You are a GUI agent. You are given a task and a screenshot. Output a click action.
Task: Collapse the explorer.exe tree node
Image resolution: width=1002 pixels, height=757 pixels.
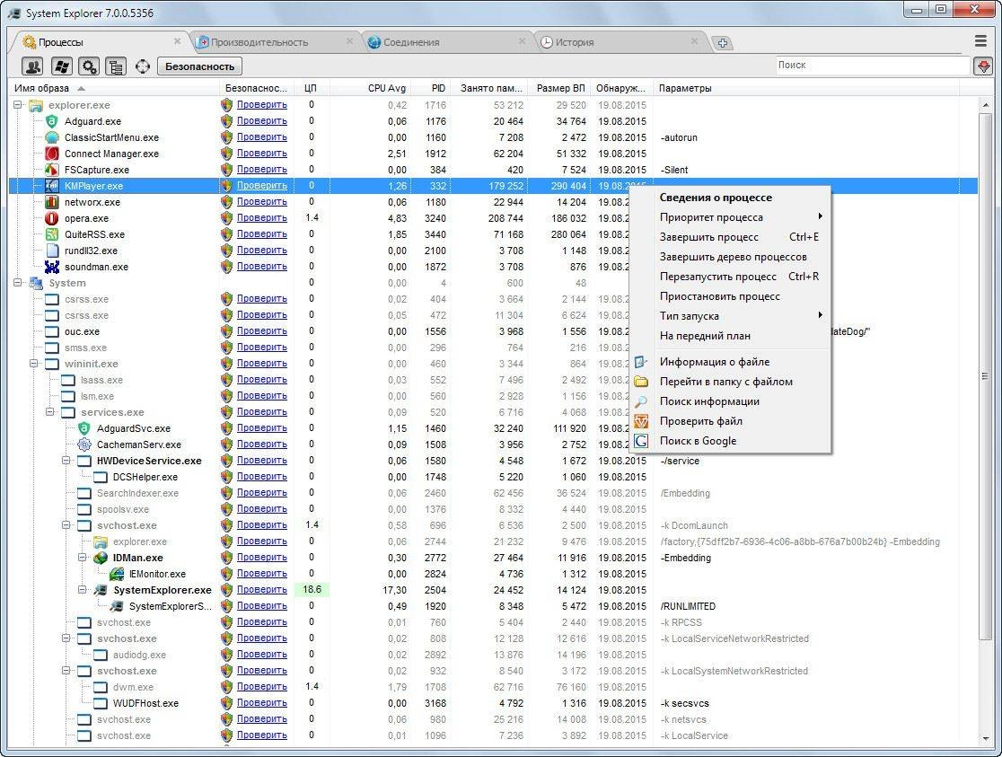18,105
